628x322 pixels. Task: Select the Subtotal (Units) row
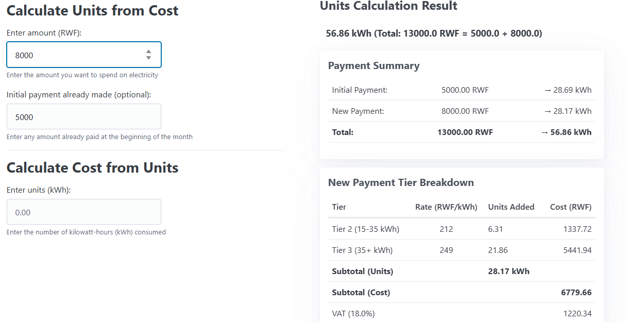[x=461, y=271]
